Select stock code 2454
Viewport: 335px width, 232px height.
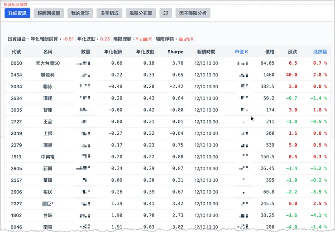(x=16, y=75)
